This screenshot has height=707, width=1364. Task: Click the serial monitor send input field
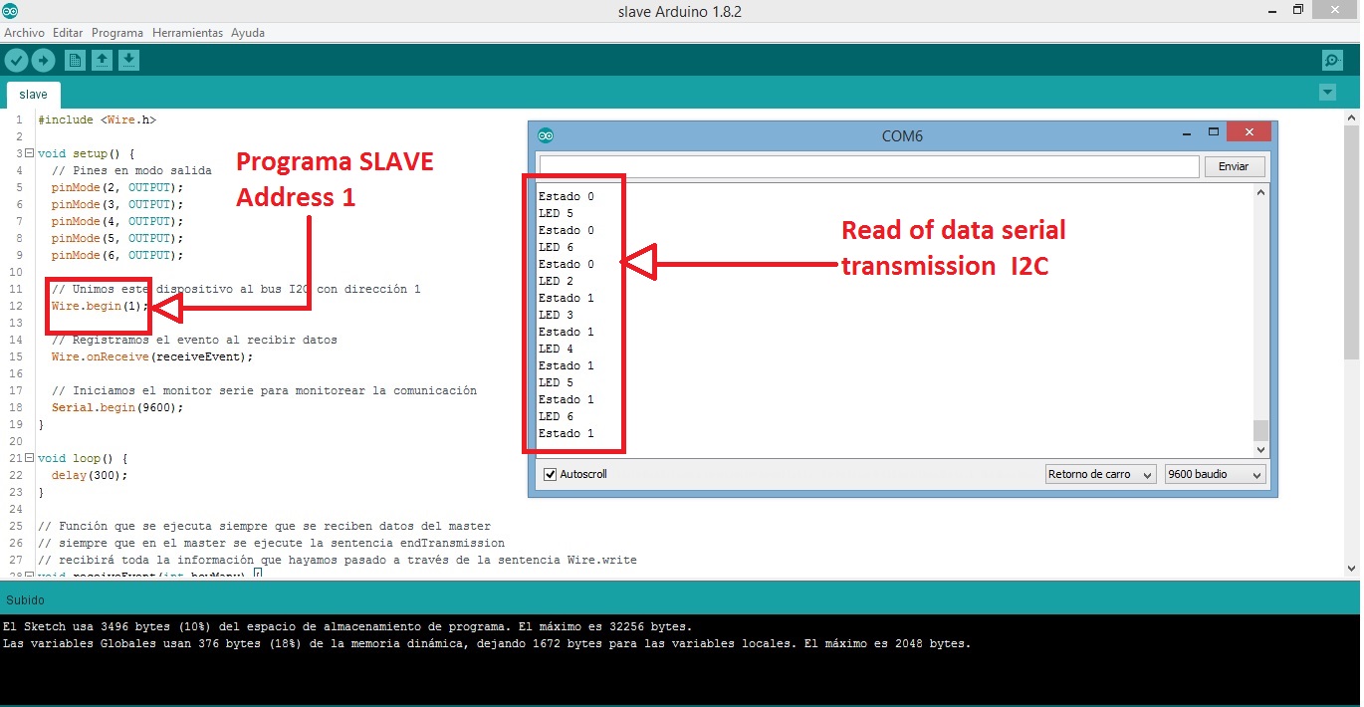click(868, 166)
